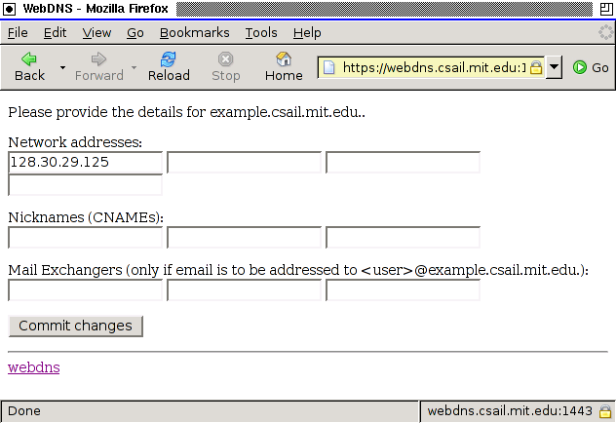Click the activity throbber icon
The width and height of the screenshot is (616, 423).
(x=605, y=32)
